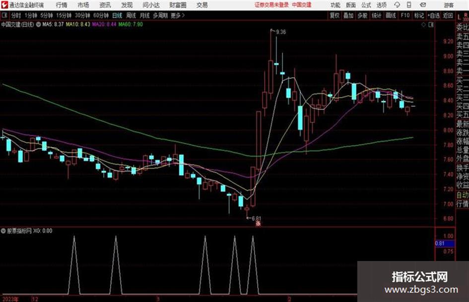Screen dimensions: 469x302
Task: Select the 日线 daily chart tab
Action: coord(117,15)
